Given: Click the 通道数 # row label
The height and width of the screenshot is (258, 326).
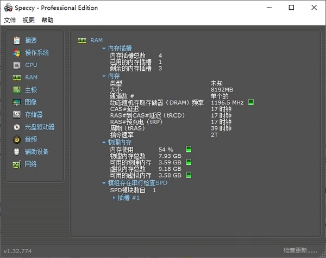Looking at the screenshot, I should 122,96.
